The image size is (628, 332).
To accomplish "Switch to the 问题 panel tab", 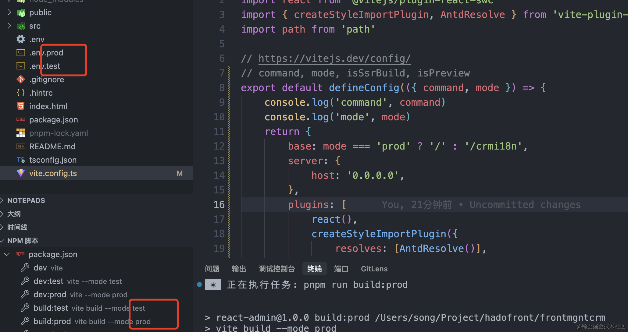I will pyautogui.click(x=212, y=269).
